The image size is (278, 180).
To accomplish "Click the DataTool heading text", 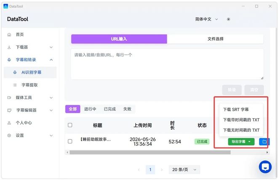I will pyautogui.click(x=18, y=19).
